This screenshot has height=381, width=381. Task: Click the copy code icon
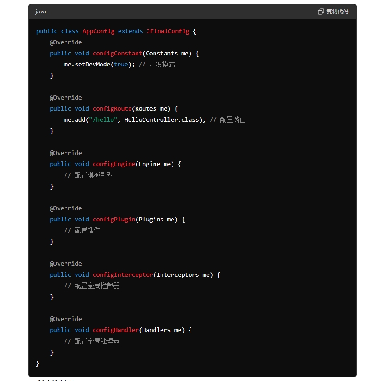(321, 12)
